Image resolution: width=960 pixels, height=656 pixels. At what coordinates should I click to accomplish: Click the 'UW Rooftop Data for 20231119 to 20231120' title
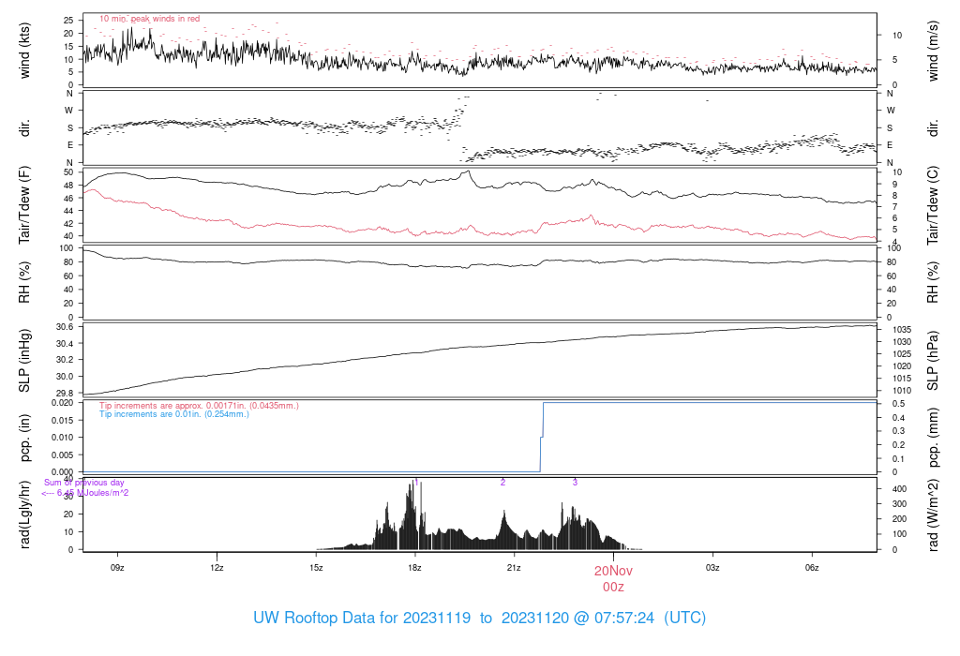pos(479,618)
